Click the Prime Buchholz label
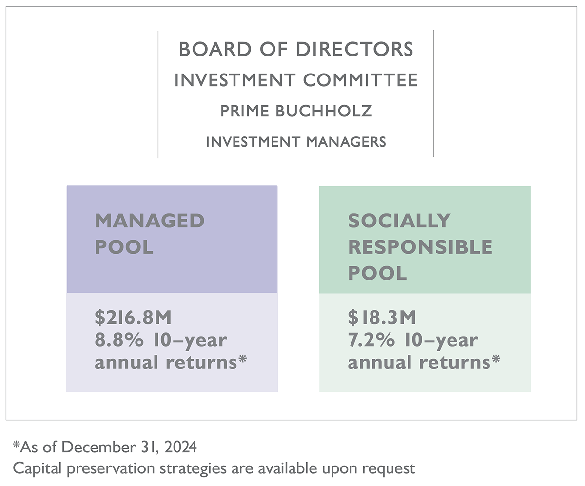This screenshot has height=486, width=585. click(296, 111)
